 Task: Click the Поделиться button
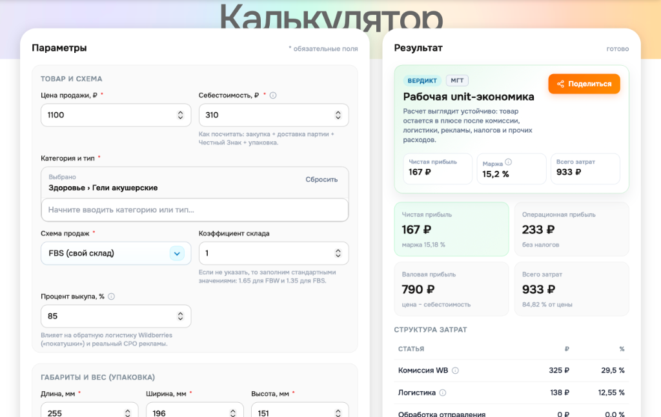click(584, 84)
